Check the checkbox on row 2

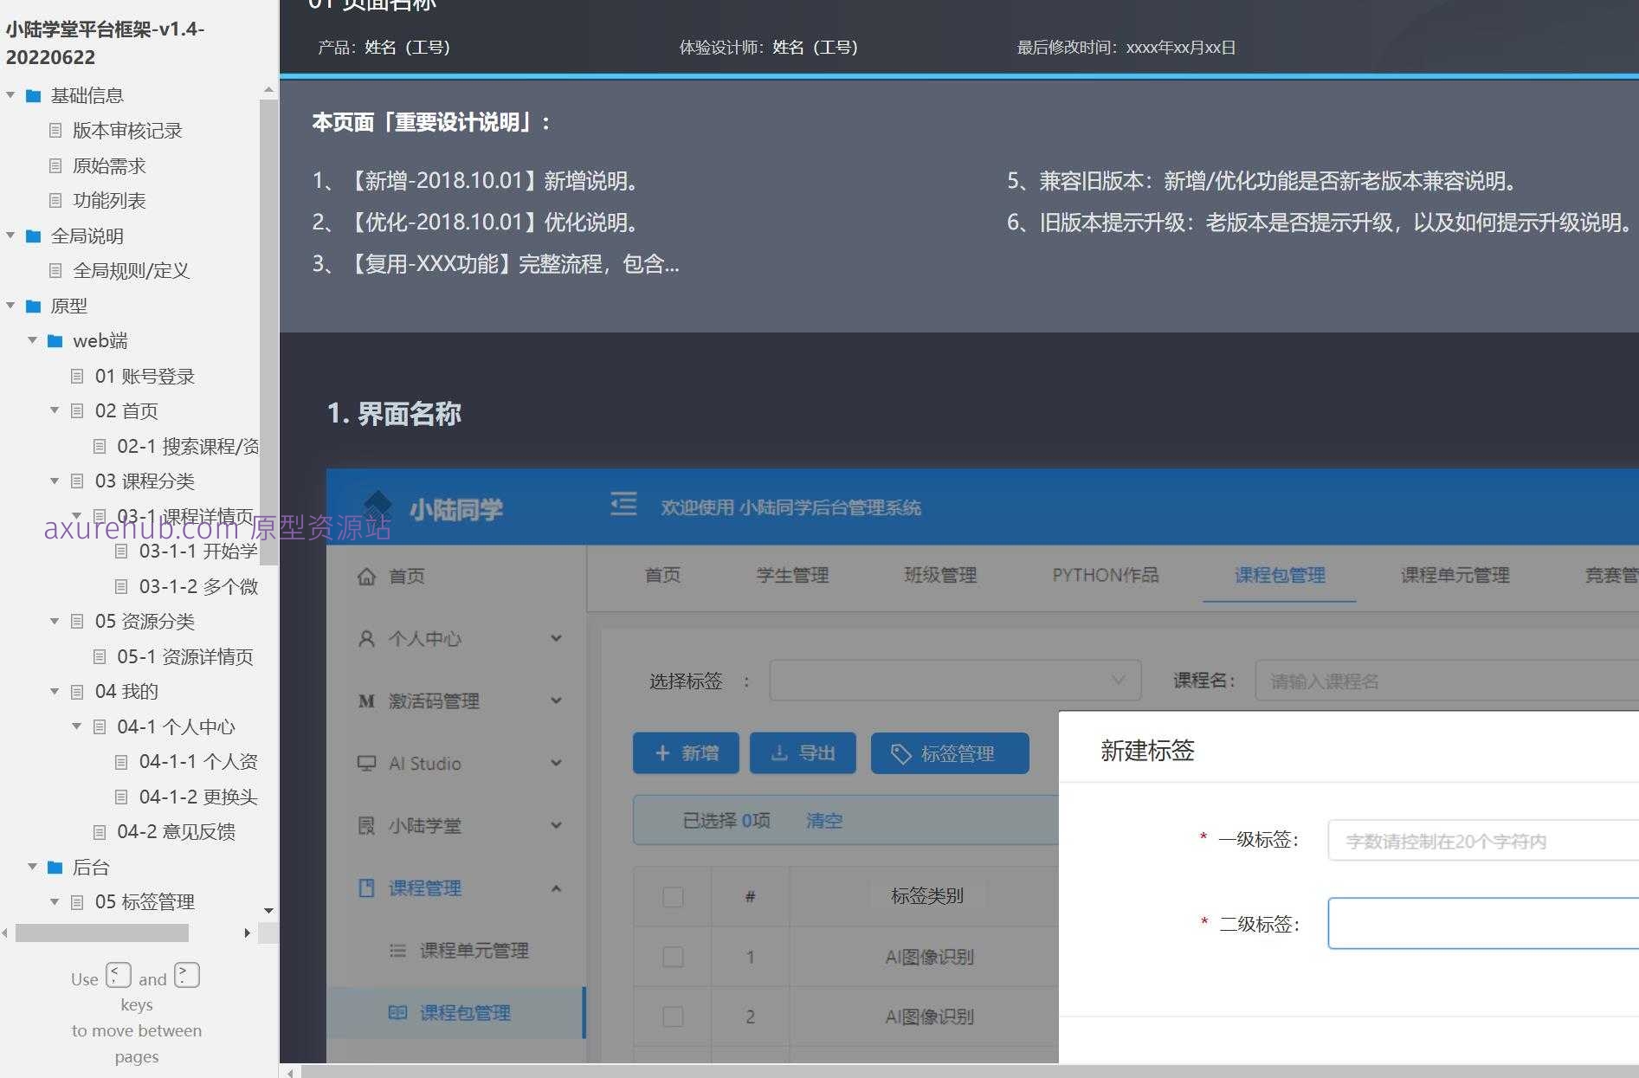(x=673, y=1016)
